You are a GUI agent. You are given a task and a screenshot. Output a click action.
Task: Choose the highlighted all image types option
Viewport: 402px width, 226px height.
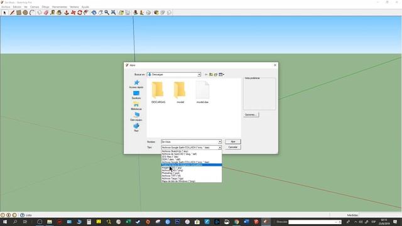pos(192,164)
